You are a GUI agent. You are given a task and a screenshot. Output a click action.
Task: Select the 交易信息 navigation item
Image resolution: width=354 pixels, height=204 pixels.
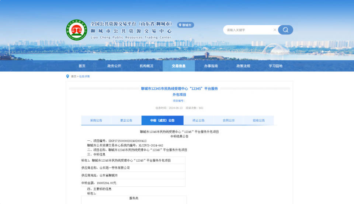(x=178, y=66)
